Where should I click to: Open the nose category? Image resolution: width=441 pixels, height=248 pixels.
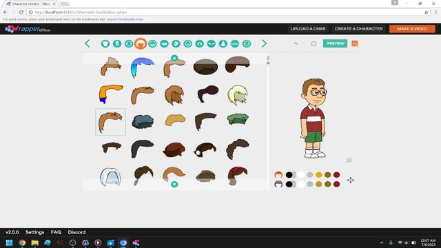click(x=223, y=43)
